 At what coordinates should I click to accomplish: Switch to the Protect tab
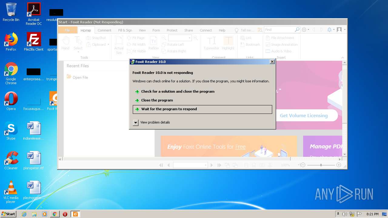tap(172, 30)
